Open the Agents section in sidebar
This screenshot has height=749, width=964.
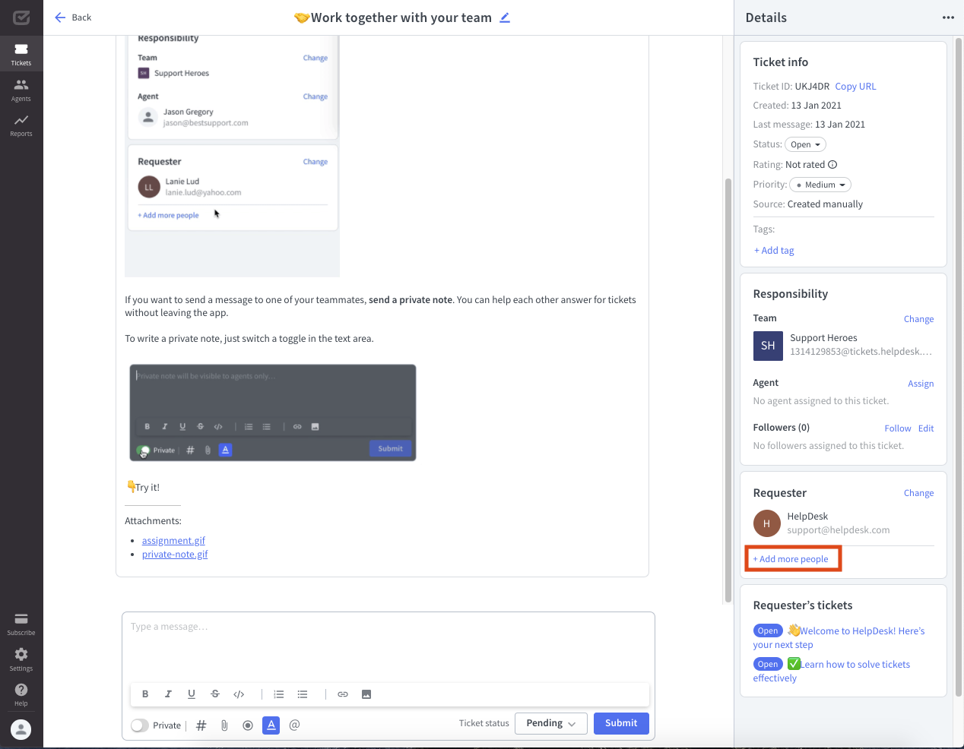(21, 90)
